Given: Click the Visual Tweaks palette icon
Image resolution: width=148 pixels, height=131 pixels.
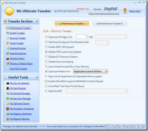Looking at the screenshot, I should click(8, 43).
